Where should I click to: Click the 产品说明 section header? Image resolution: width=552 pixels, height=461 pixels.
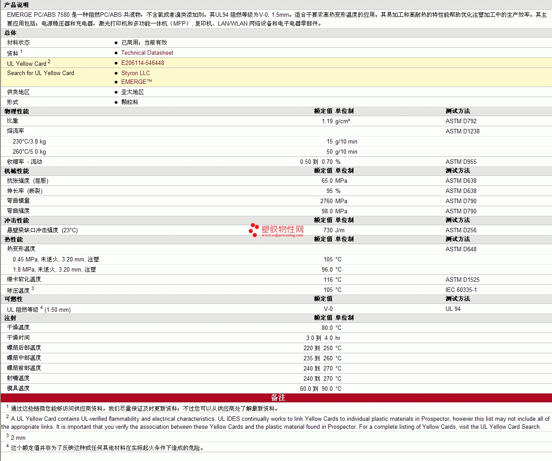16,5
